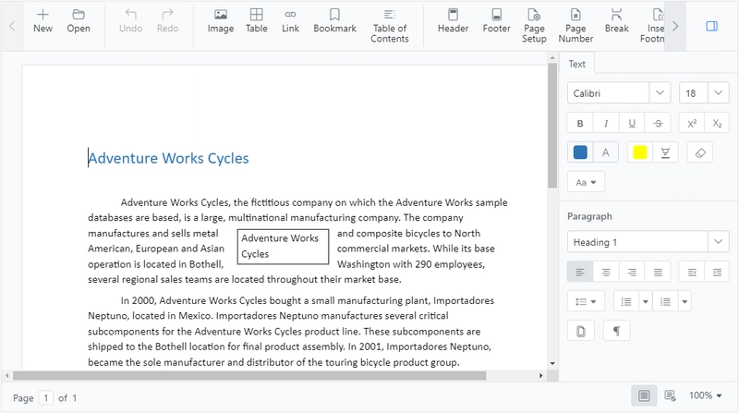Open the line spacing dropdown
Viewport: 739px width, 413px height.
pyautogui.click(x=586, y=301)
